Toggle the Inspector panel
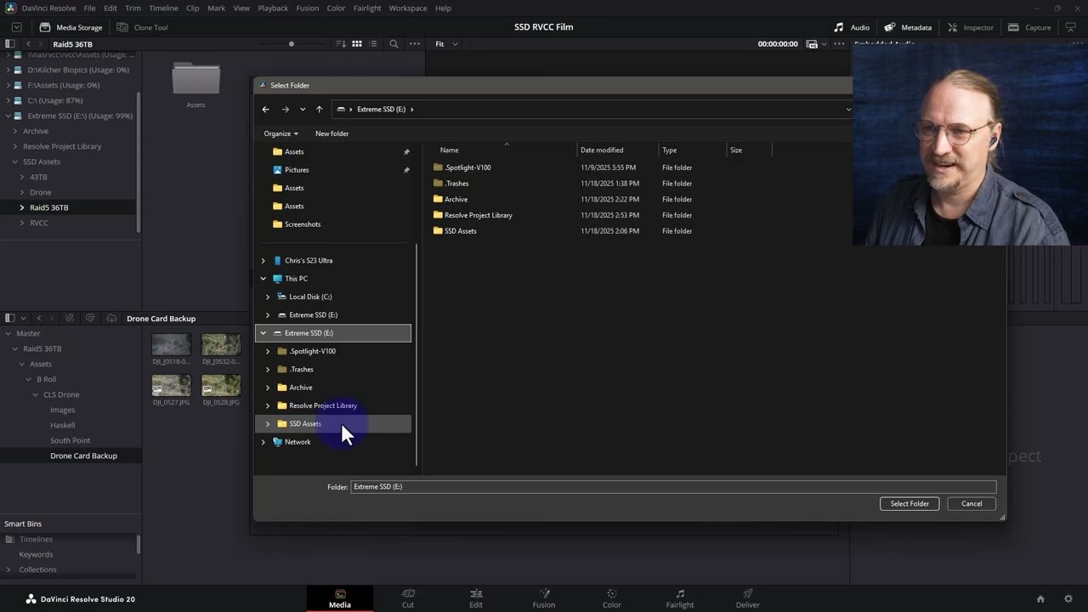 (969, 27)
